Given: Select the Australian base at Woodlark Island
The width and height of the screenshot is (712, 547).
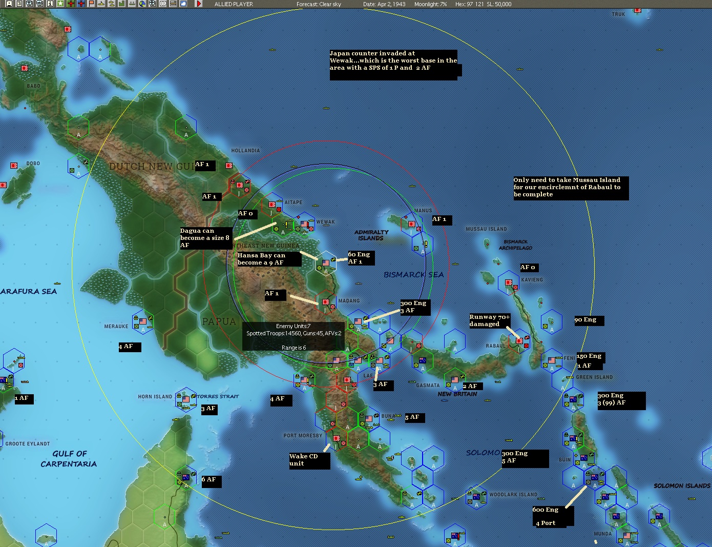Looking at the screenshot, I should click(476, 496).
